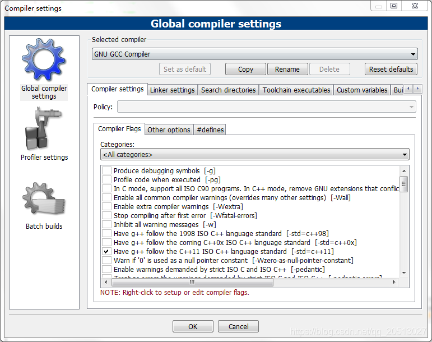The image size is (432, 342).
Task: Click the vertical scrollbar thumb
Action: pyautogui.click(x=404, y=184)
